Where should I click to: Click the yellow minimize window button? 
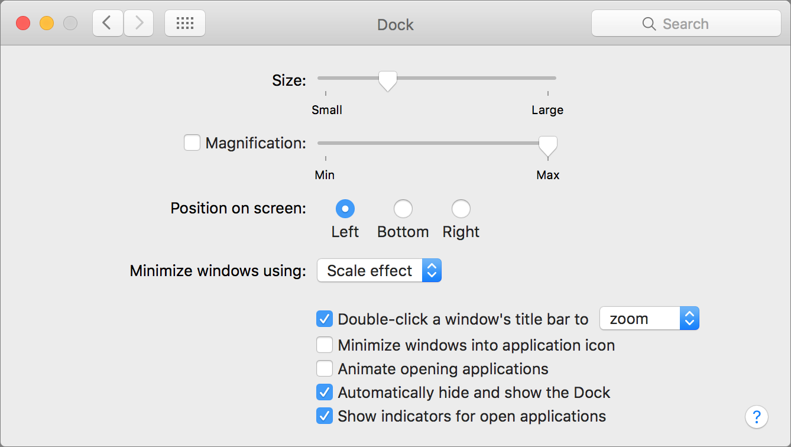coord(47,24)
